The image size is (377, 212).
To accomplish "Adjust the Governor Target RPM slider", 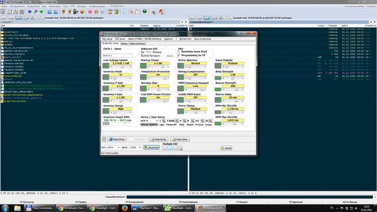I will click(x=121, y=123).
